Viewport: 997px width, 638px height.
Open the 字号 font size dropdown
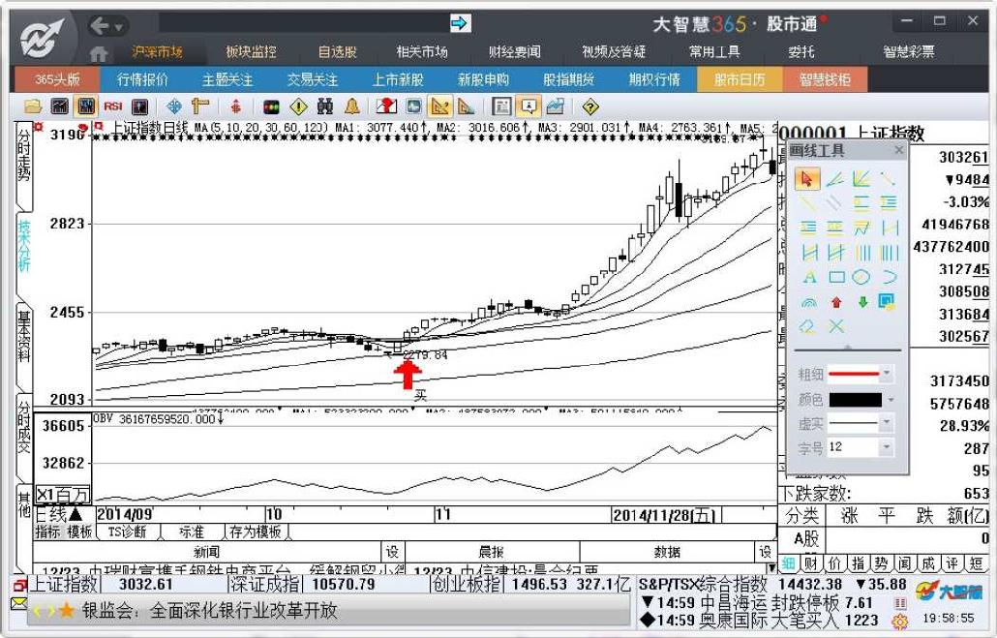click(887, 447)
